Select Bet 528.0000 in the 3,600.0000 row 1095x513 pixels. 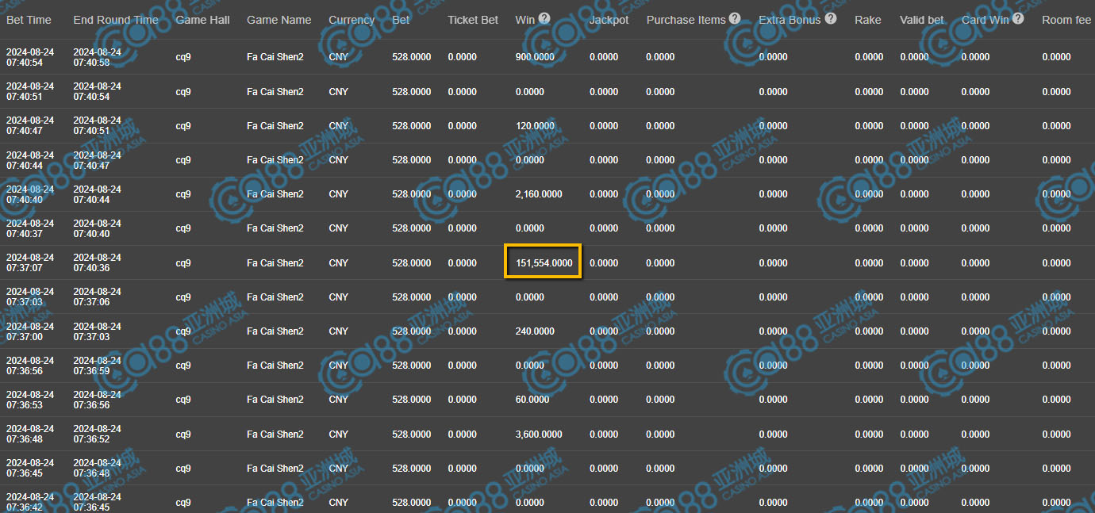click(x=412, y=435)
